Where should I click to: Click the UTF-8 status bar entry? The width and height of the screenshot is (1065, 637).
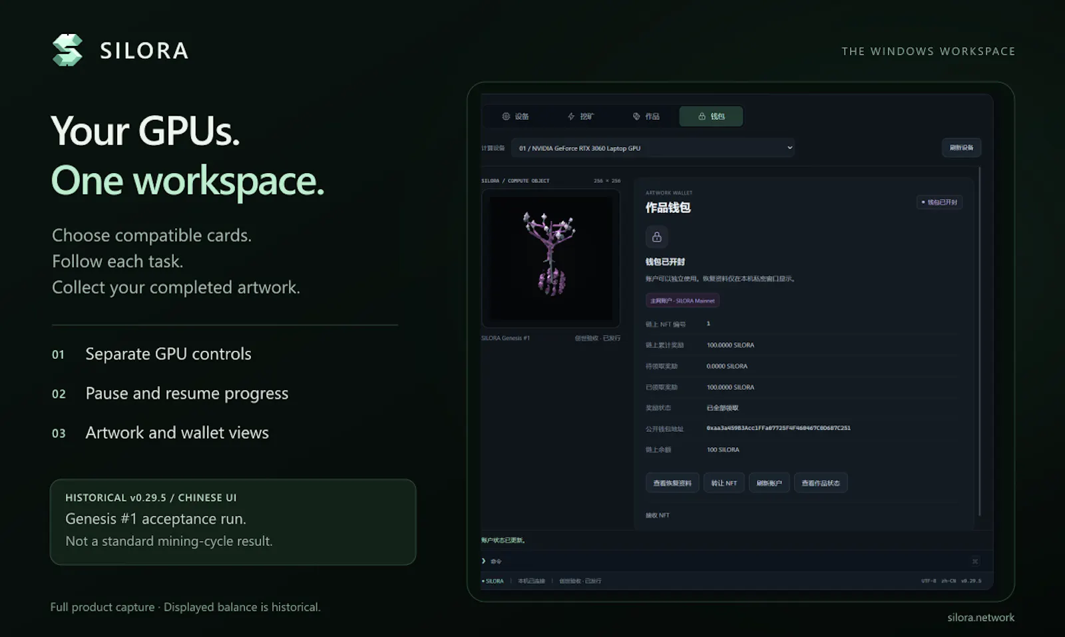(x=929, y=581)
